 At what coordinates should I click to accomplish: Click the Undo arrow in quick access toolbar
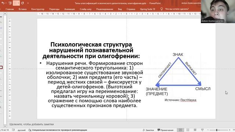coord(3,3)
